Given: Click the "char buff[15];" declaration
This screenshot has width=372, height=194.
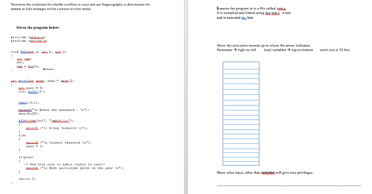Looking at the screenshot, I should tap(32, 92).
